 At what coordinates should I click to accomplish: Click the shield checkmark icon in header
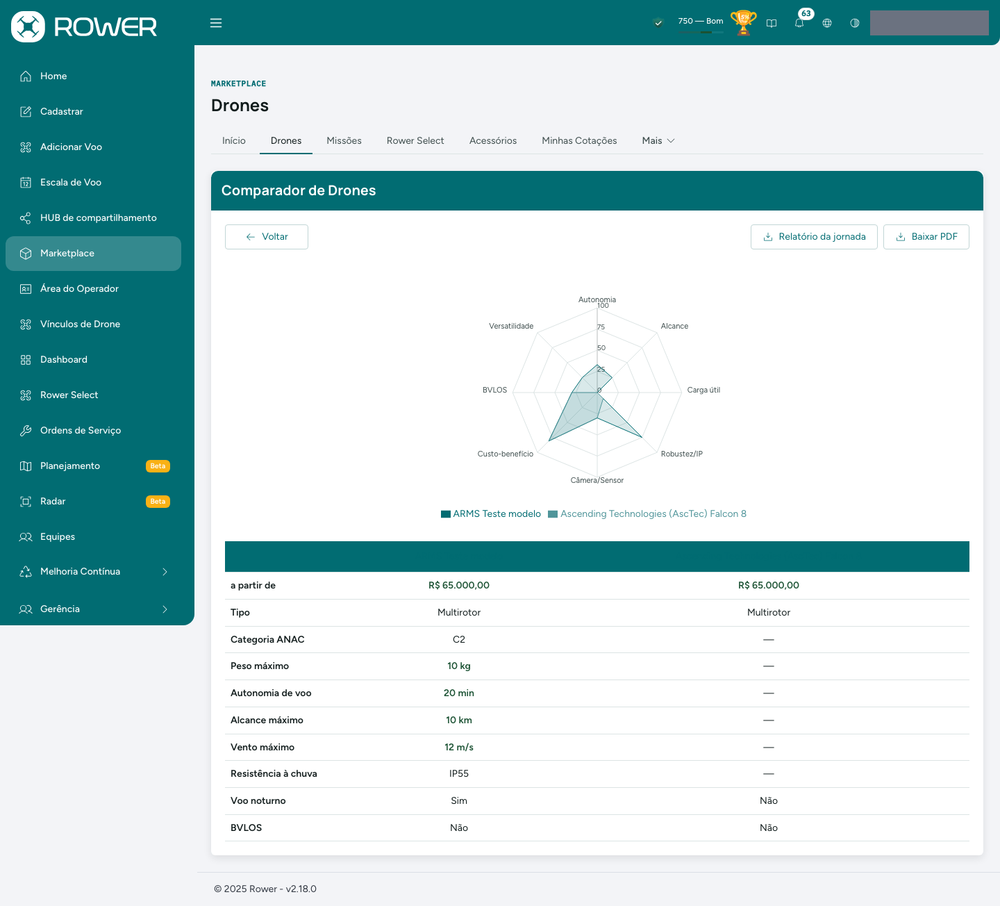point(658,23)
